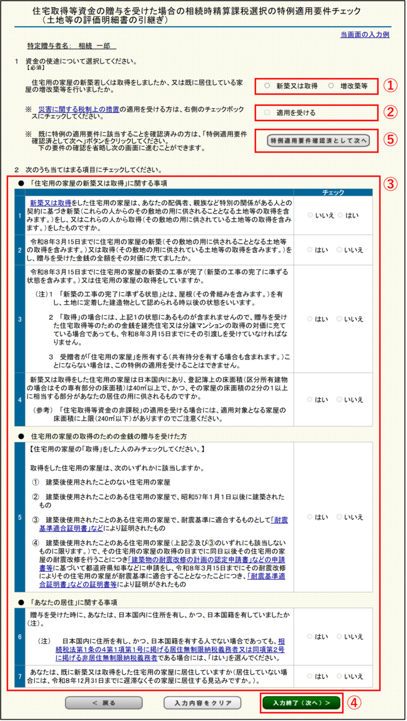Image resolution: width=407 pixels, height=721 pixels.
Task: Select はい in row 2
Action: [x=310, y=250]
